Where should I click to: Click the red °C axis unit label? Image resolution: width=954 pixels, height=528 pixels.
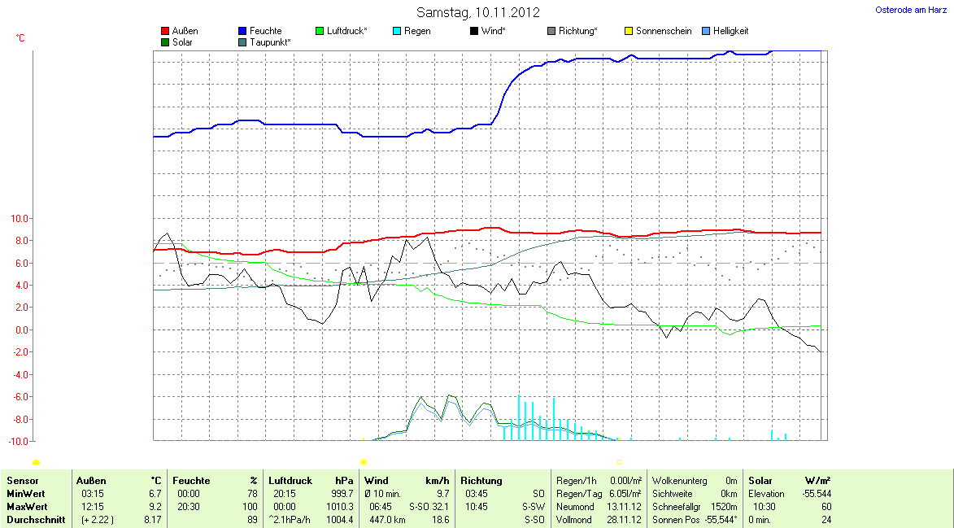[x=20, y=38]
